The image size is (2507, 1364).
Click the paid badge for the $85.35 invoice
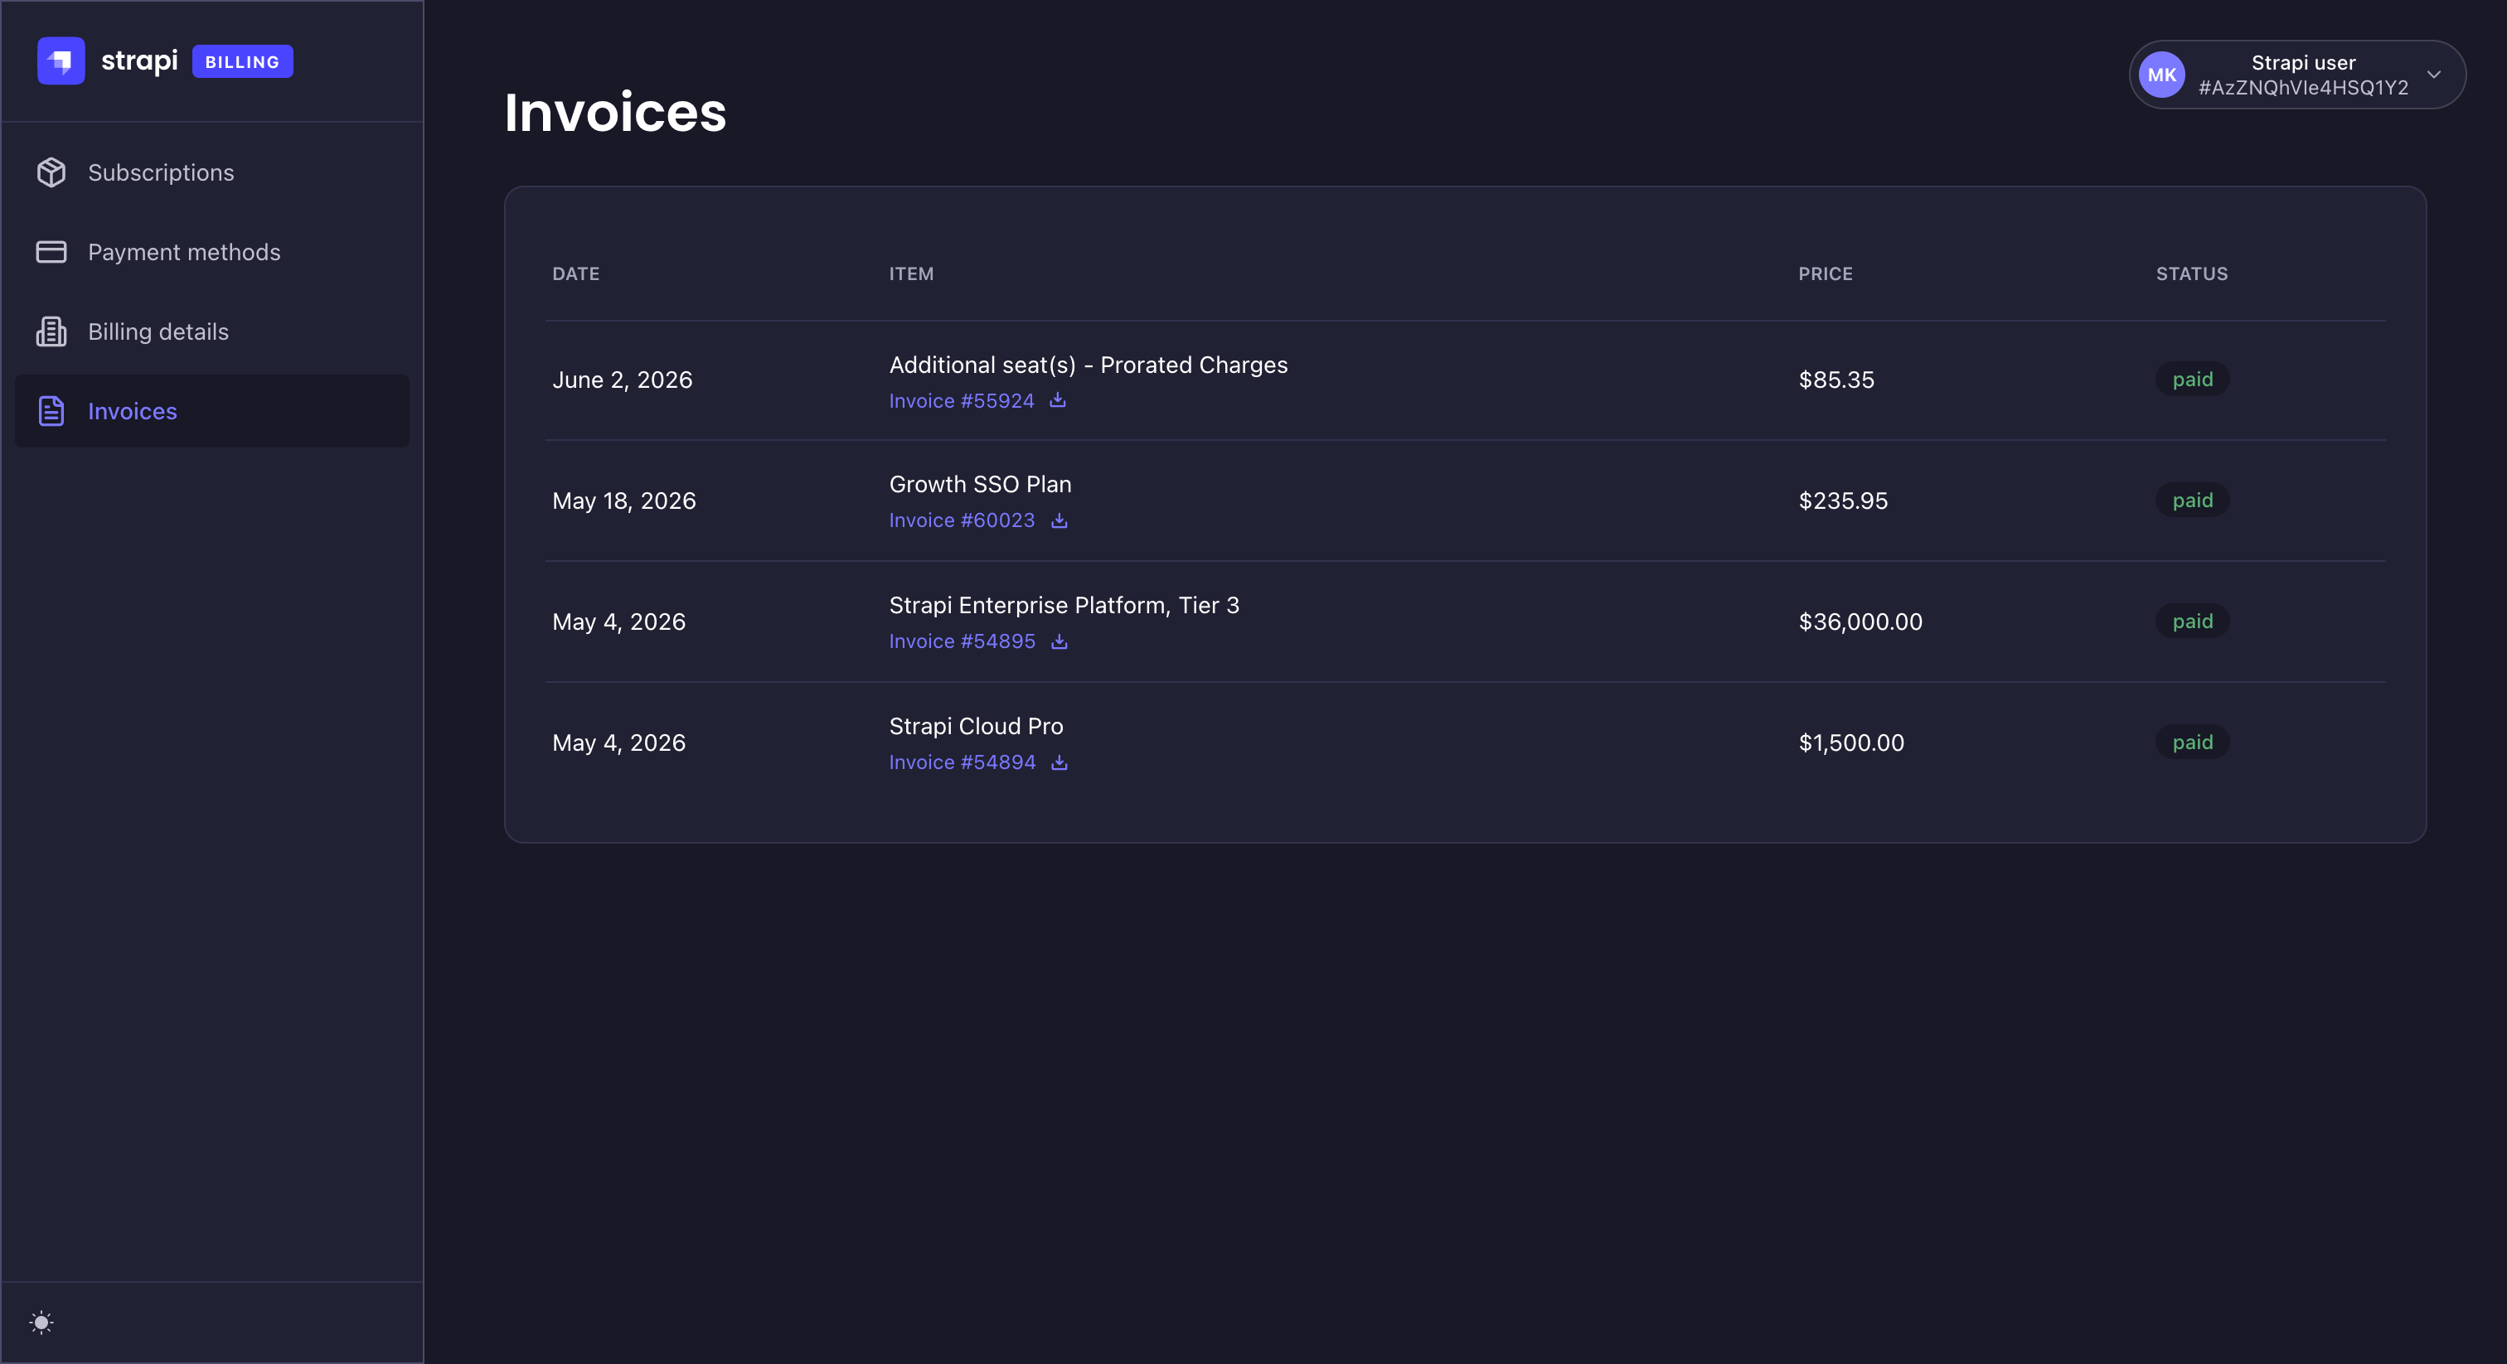2193,379
